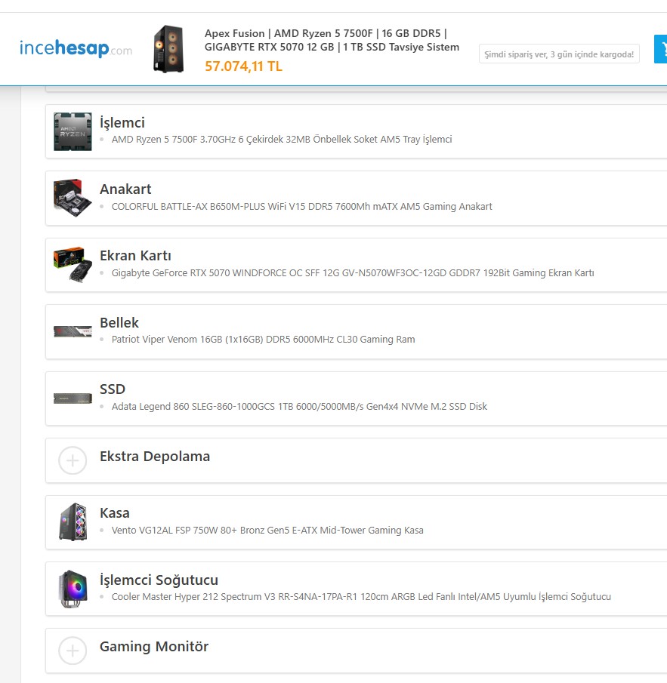The height and width of the screenshot is (683, 667).
Task: Open the Anakart section heading
Action: pos(125,189)
